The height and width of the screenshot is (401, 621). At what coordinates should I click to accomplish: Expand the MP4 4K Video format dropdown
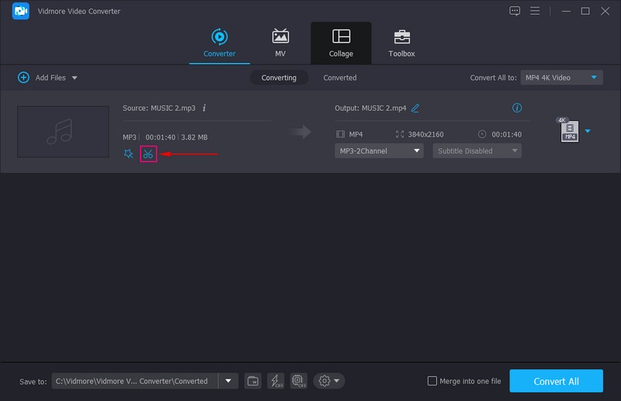pyautogui.click(x=595, y=78)
